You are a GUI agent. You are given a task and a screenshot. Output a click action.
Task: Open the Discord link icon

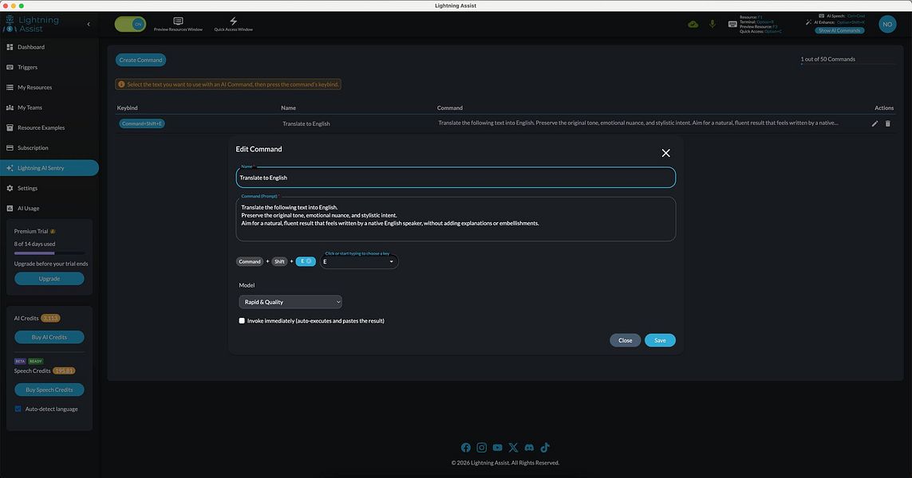tap(529, 447)
